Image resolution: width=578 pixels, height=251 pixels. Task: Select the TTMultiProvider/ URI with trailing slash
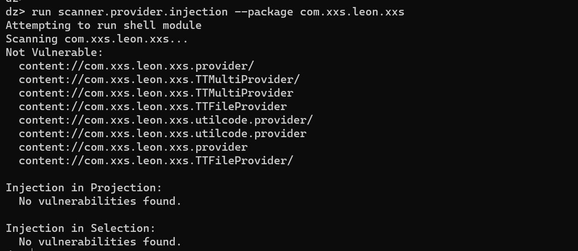(159, 79)
